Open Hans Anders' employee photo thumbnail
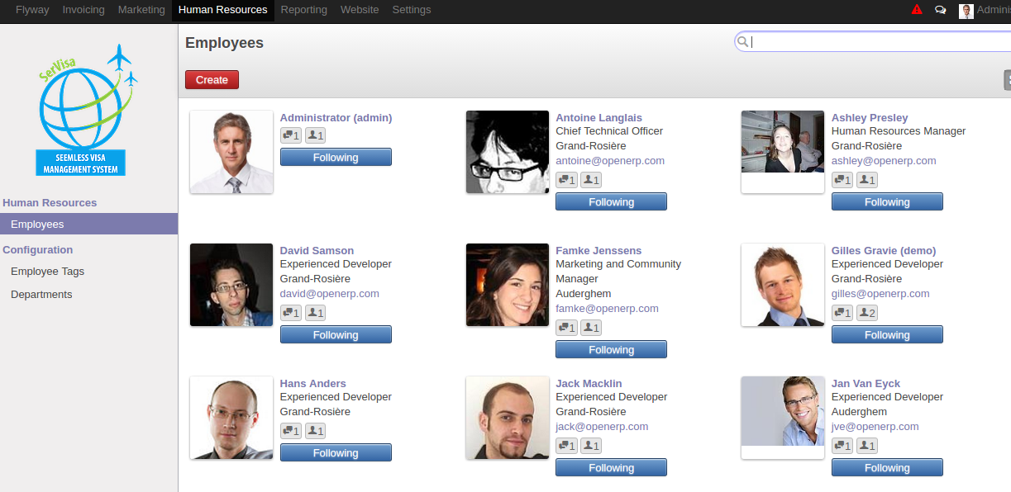1011x492 pixels. [231, 418]
